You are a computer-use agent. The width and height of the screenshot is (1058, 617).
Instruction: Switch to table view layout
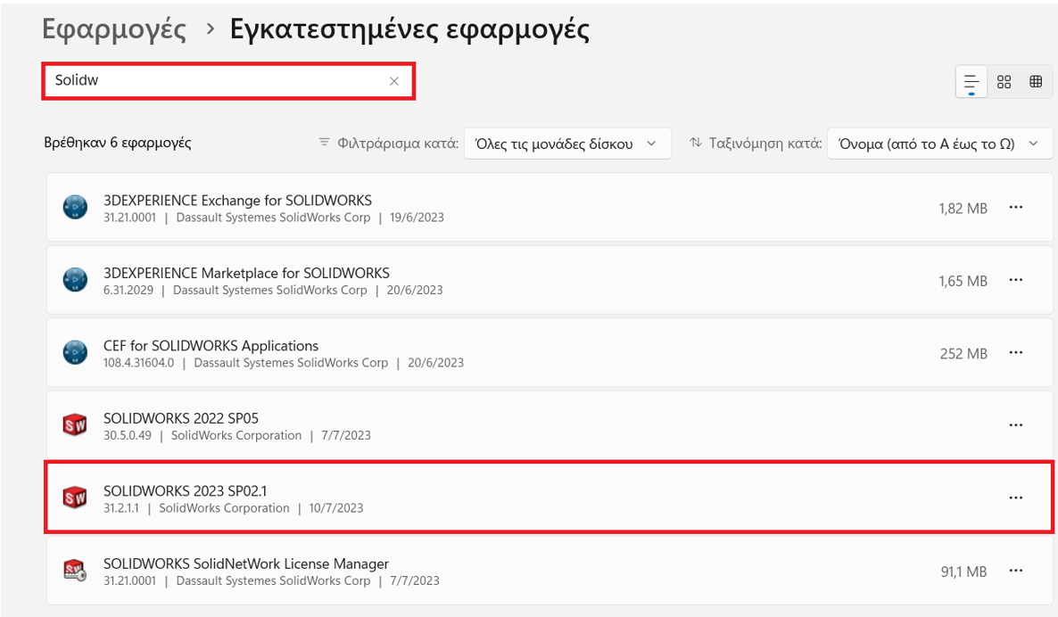(x=1036, y=82)
